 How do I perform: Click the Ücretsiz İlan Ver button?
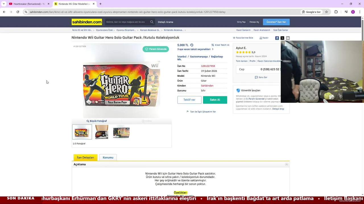[x=276, y=22]
